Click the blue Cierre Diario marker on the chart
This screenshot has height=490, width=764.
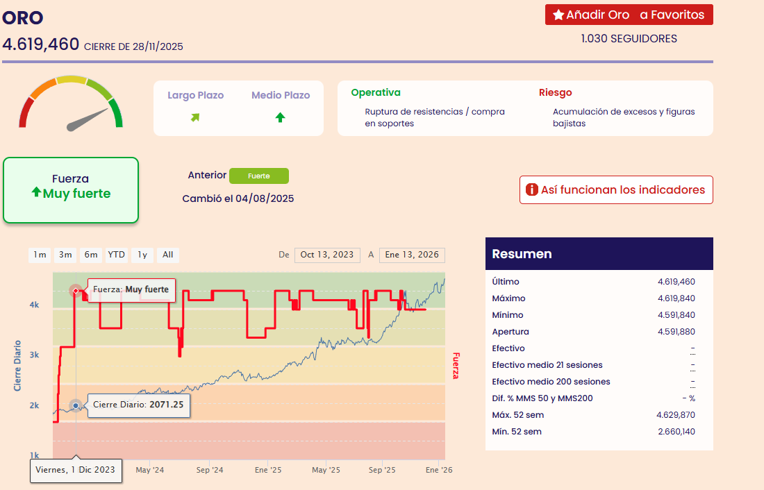tap(76, 405)
